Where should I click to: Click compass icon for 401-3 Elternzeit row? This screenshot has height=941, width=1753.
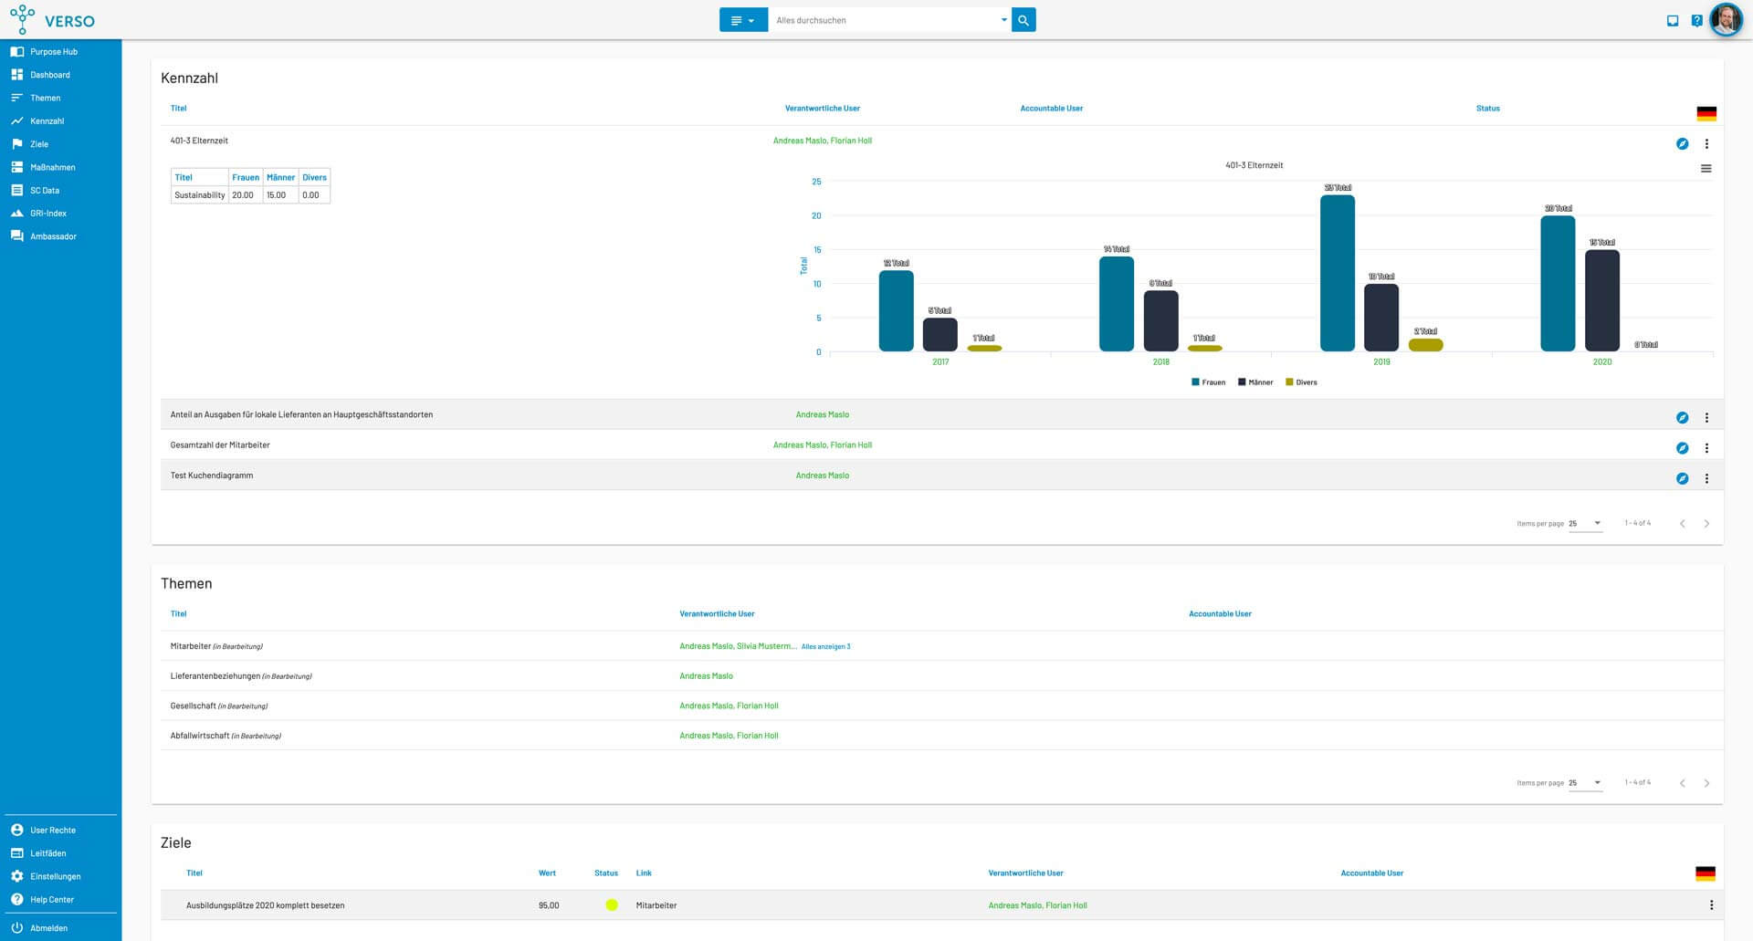1682,144
